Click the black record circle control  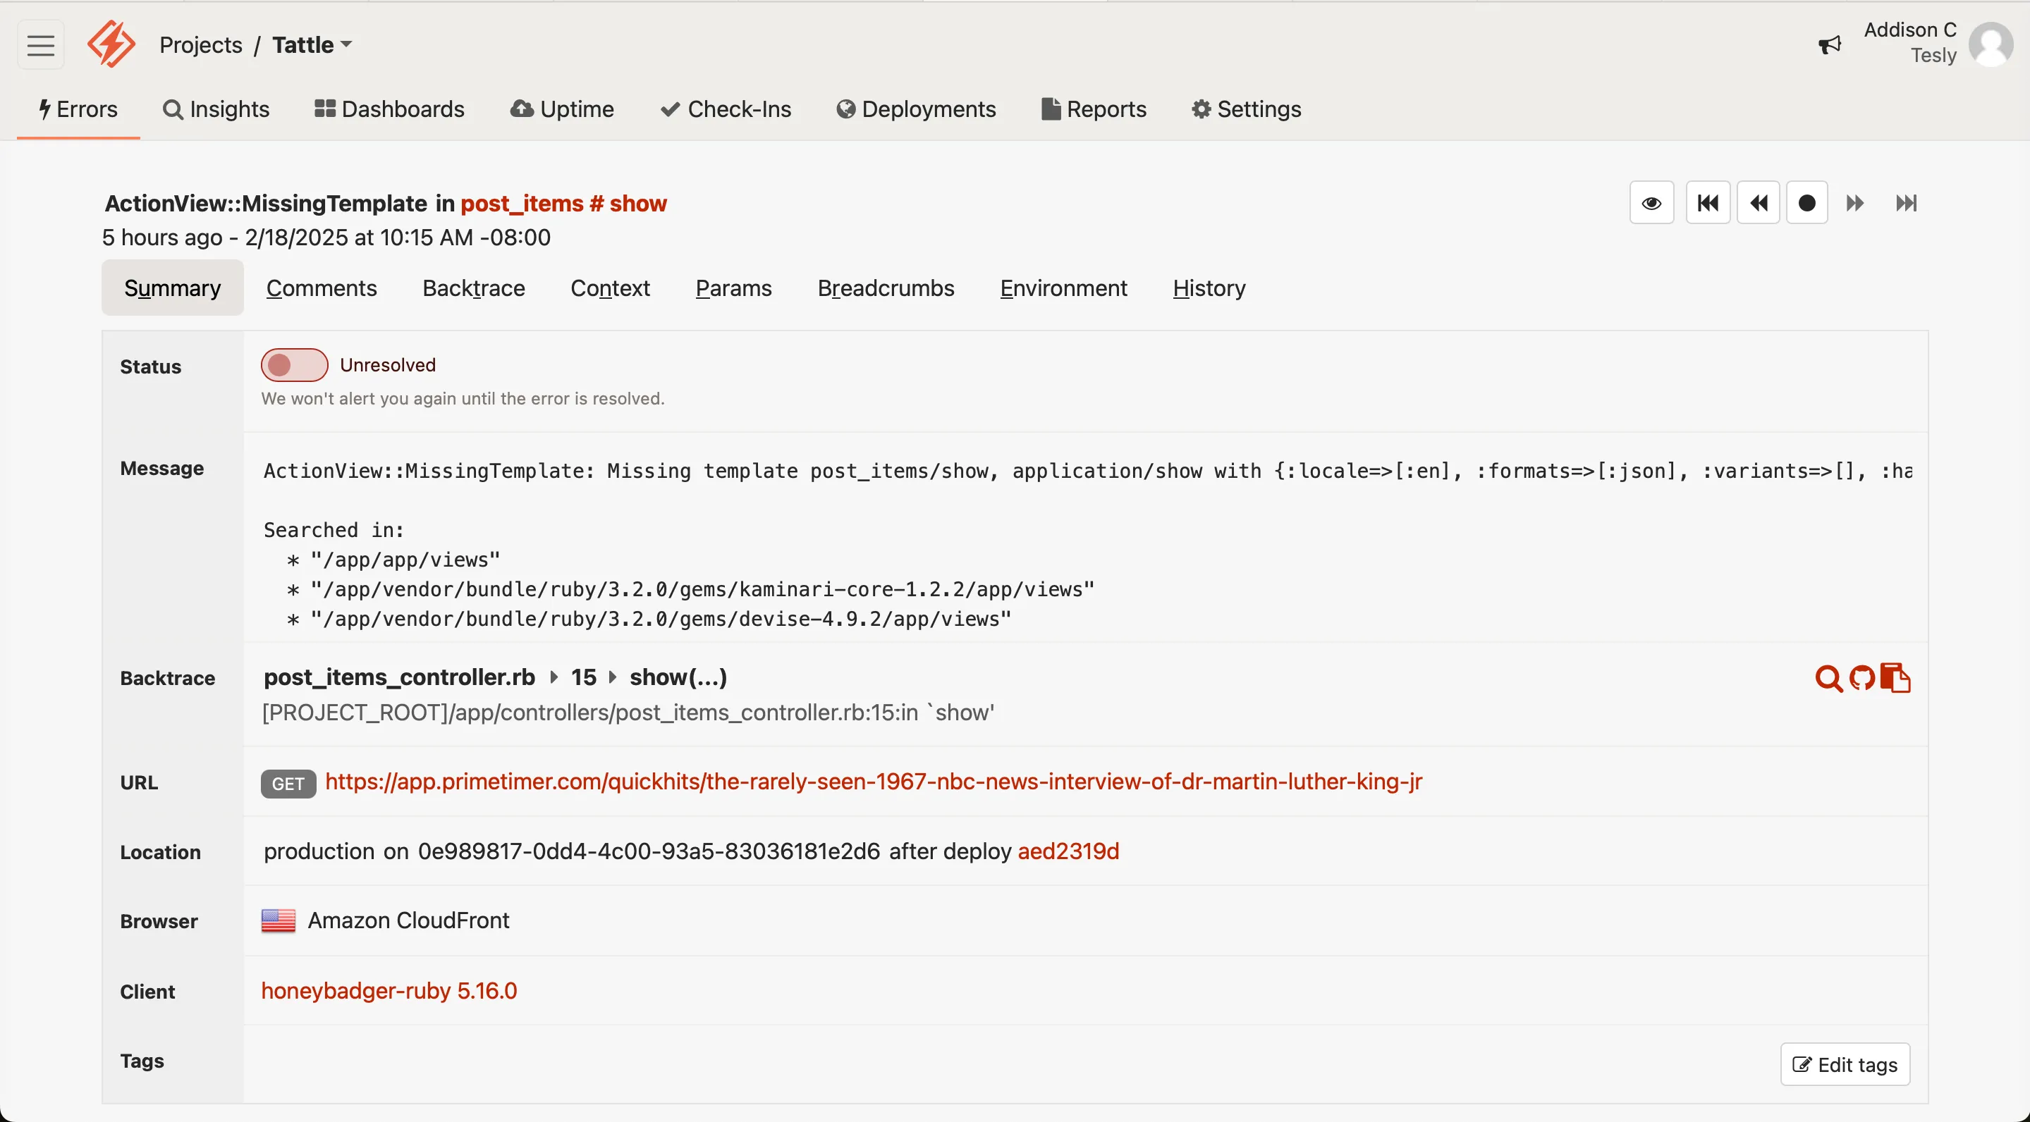coord(1808,202)
